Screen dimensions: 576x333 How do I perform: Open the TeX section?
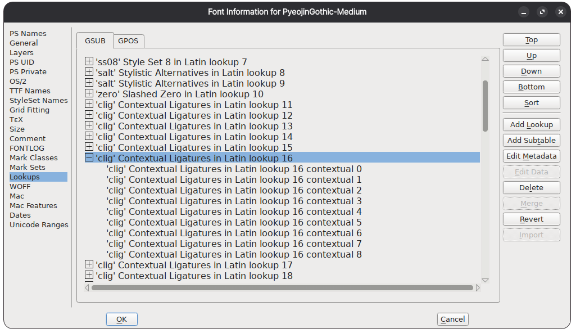(x=16, y=119)
